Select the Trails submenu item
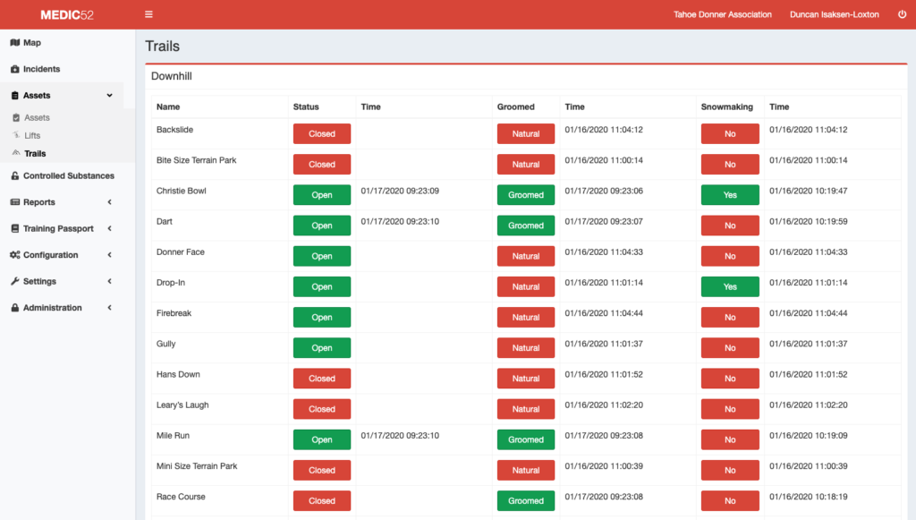 point(35,154)
